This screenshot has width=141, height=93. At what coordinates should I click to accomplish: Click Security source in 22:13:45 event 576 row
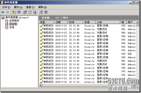pyautogui.click(x=89, y=50)
